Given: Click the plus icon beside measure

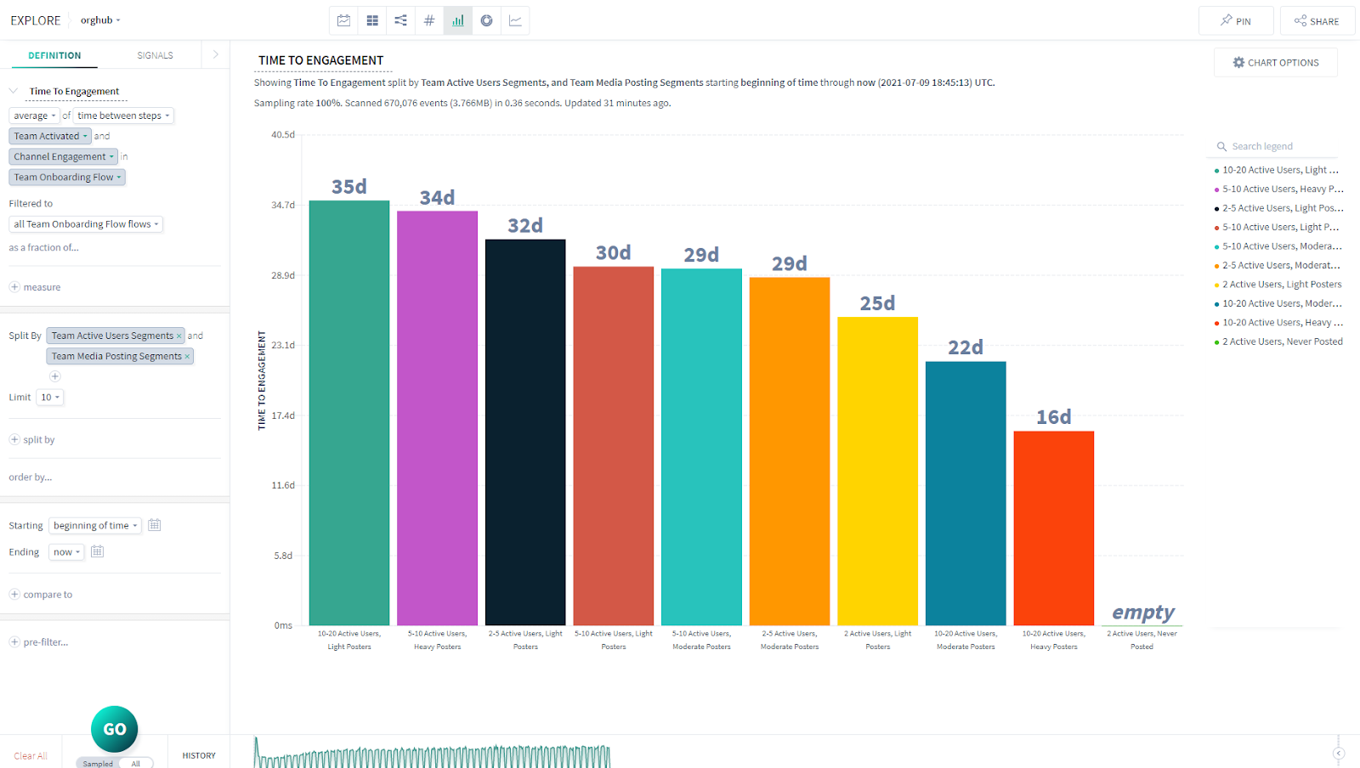Looking at the screenshot, I should (14, 287).
